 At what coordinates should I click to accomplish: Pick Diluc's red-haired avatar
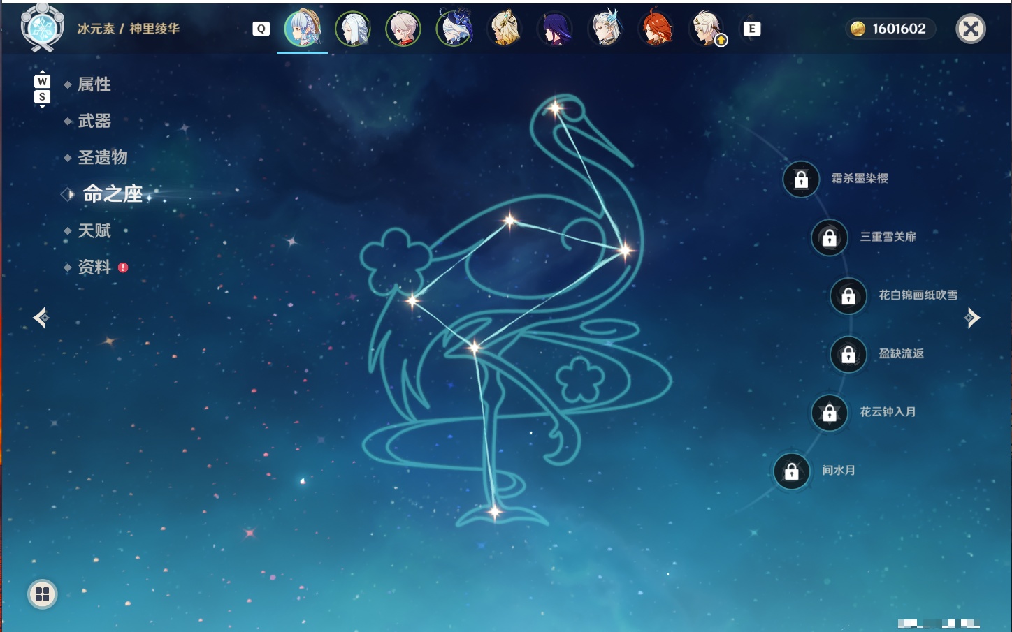point(656,29)
